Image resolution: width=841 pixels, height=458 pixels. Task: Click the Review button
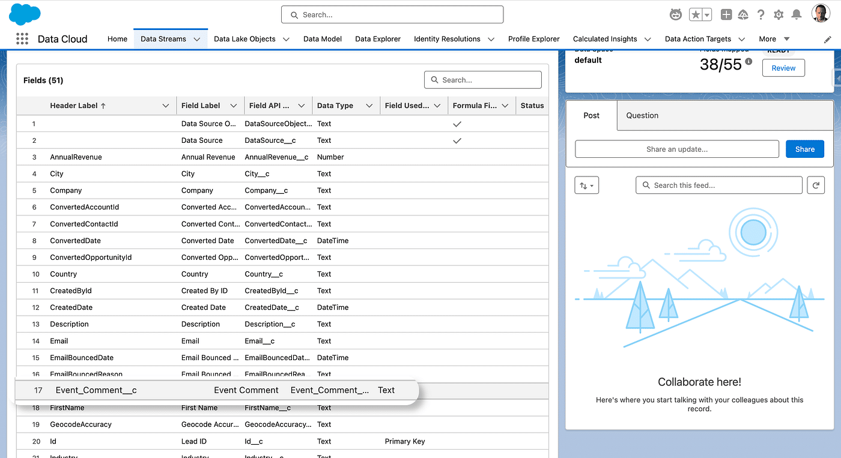783,68
